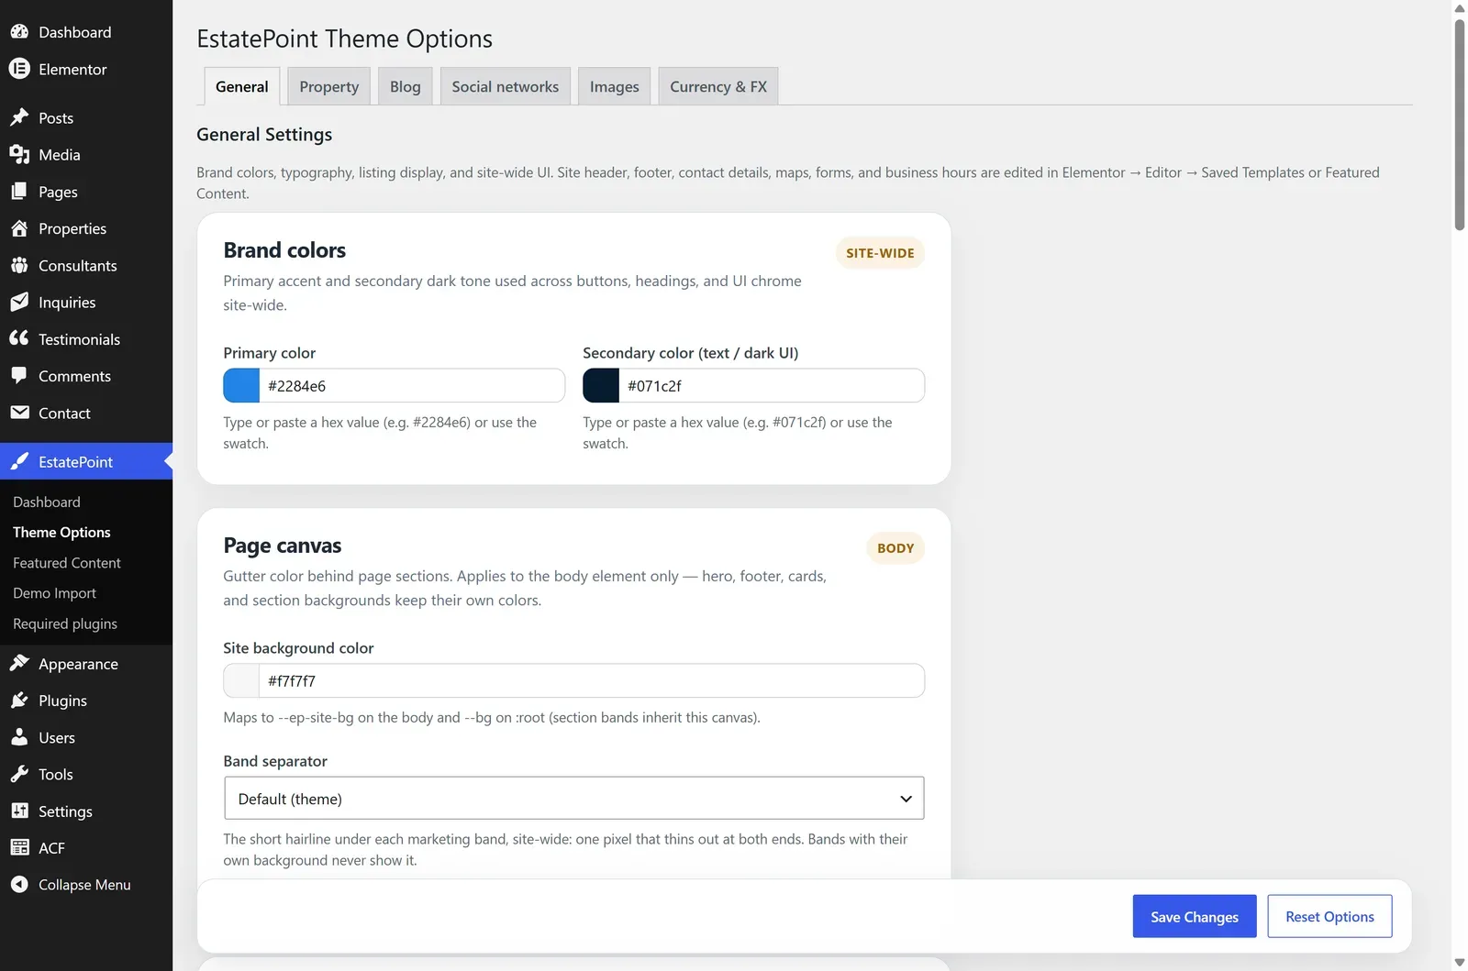The height and width of the screenshot is (971, 1468).
Task: Click the page vertical scrollbar thumb
Action: click(1459, 125)
